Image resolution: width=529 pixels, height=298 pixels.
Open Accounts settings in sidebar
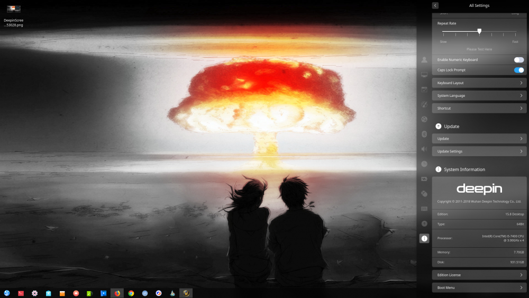[424, 60]
